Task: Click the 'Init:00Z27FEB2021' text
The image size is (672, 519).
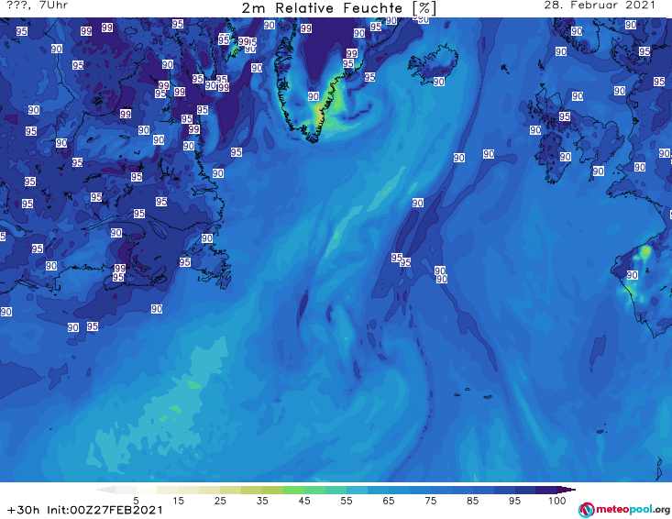Action: 105,510
